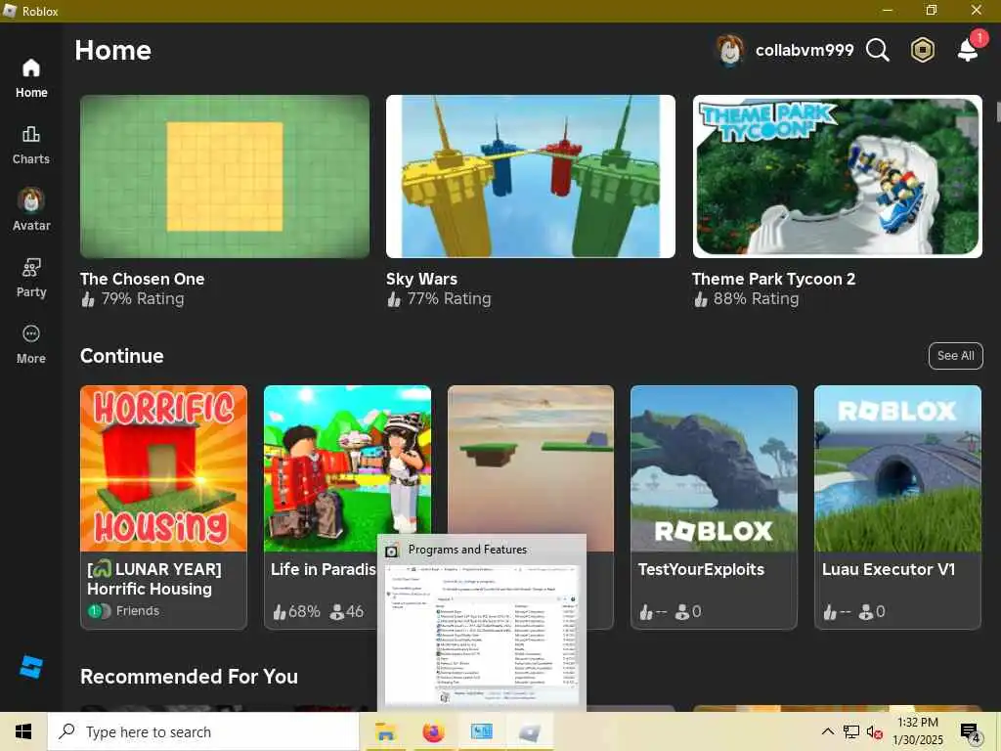
Task: Open the Robux hexagon icon
Action: tap(923, 50)
